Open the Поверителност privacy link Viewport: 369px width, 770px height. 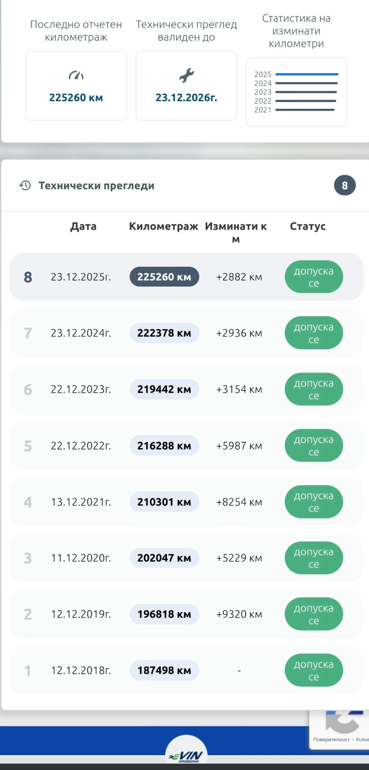click(x=331, y=740)
